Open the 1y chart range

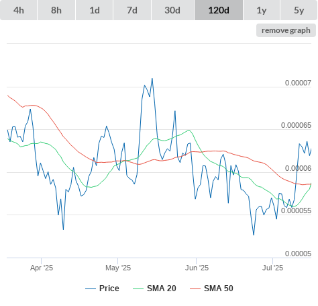coord(262,10)
